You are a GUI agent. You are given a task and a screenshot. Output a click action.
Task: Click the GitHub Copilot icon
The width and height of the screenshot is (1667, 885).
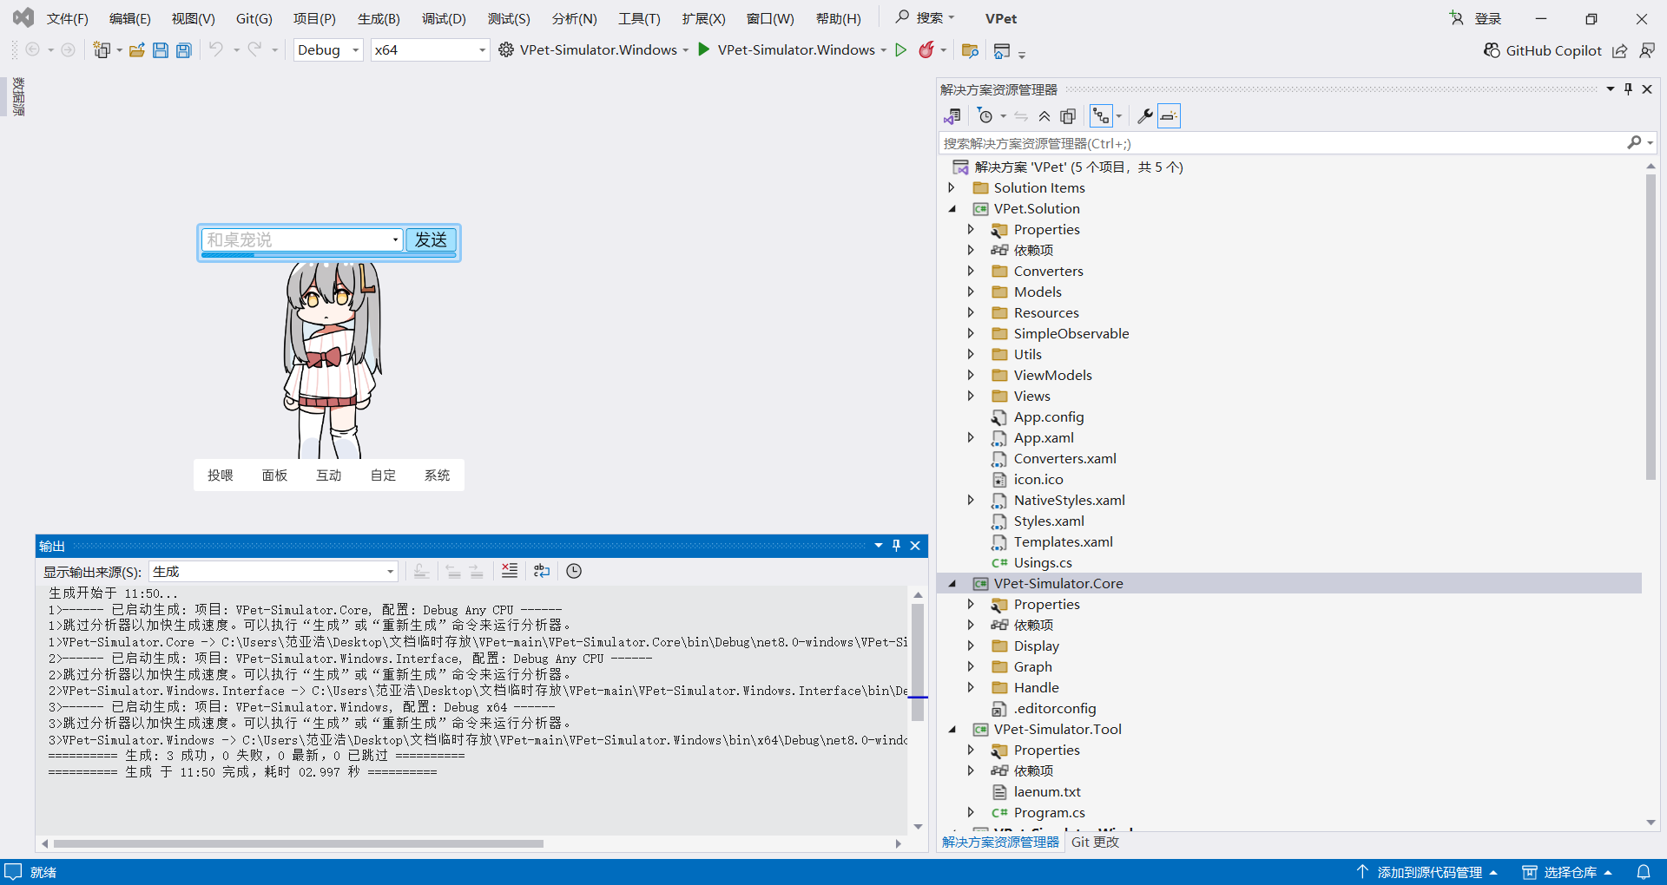coord(1492,50)
